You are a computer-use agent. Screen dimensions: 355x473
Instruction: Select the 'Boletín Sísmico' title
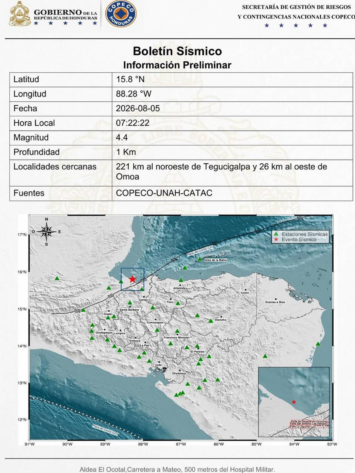coord(177,51)
